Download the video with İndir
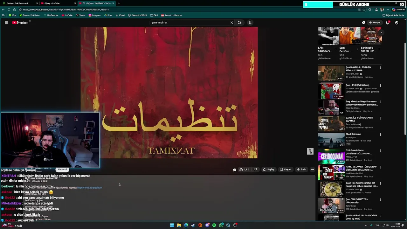The image size is (407, 229). tap(301, 170)
